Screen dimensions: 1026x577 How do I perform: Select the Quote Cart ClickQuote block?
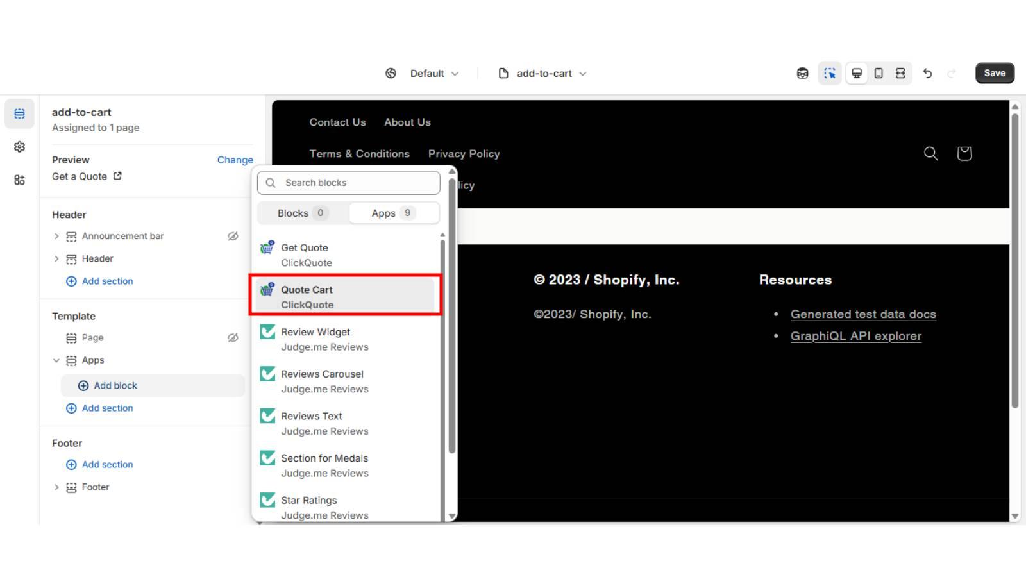coord(345,297)
